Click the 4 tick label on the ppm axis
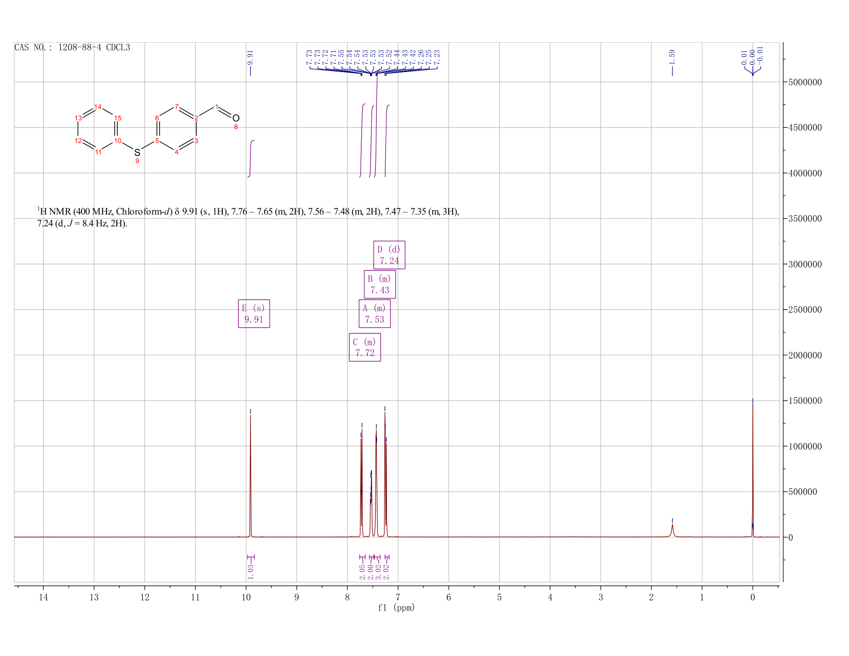Viewport: 849px width, 656px height. click(550, 597)
